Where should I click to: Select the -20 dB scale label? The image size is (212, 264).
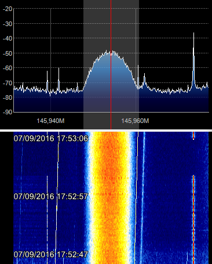[8, 9]
